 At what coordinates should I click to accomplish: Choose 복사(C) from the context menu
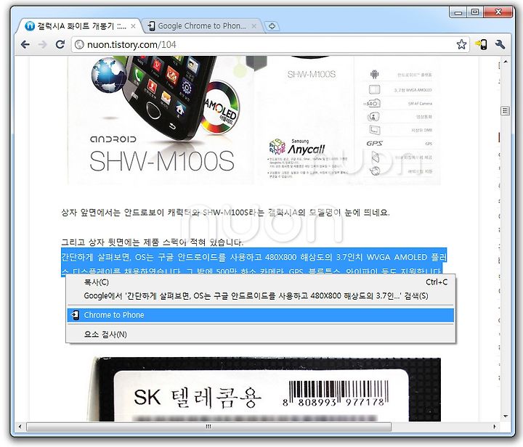261,282
